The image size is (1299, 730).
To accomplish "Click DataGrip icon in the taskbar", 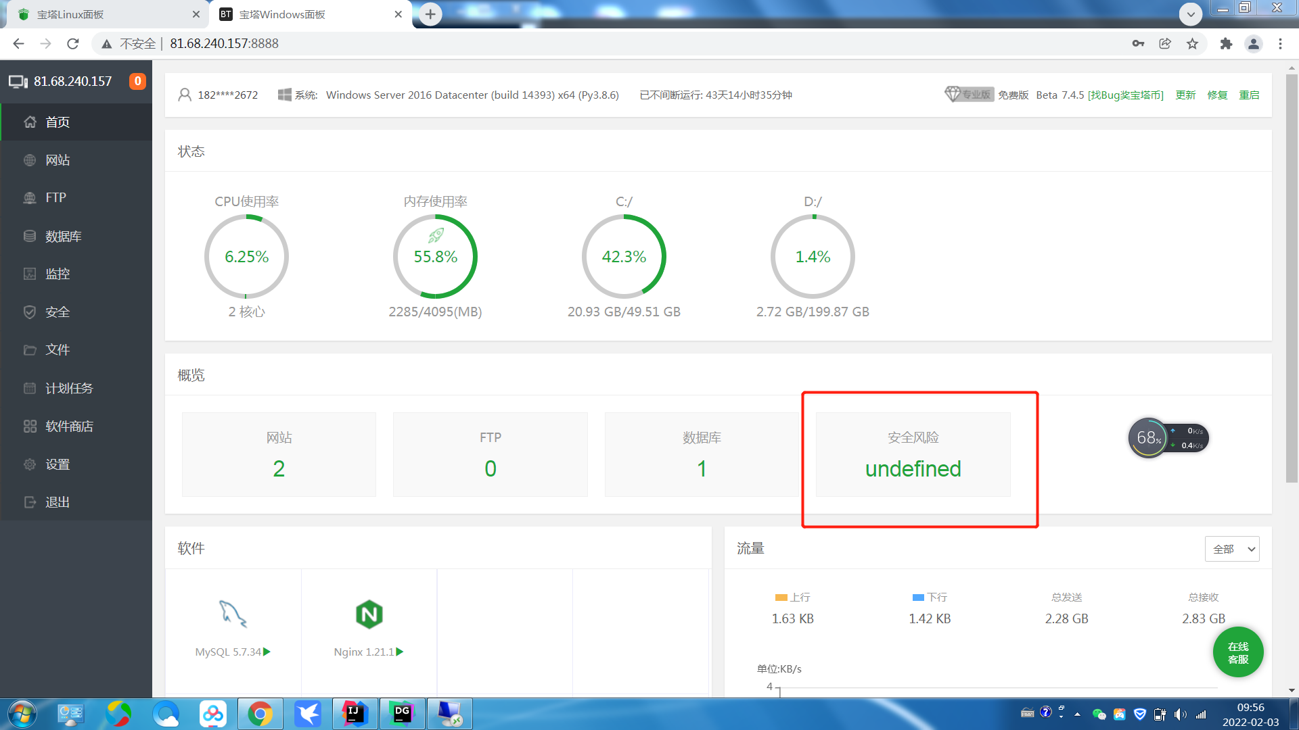I will 402,714.
